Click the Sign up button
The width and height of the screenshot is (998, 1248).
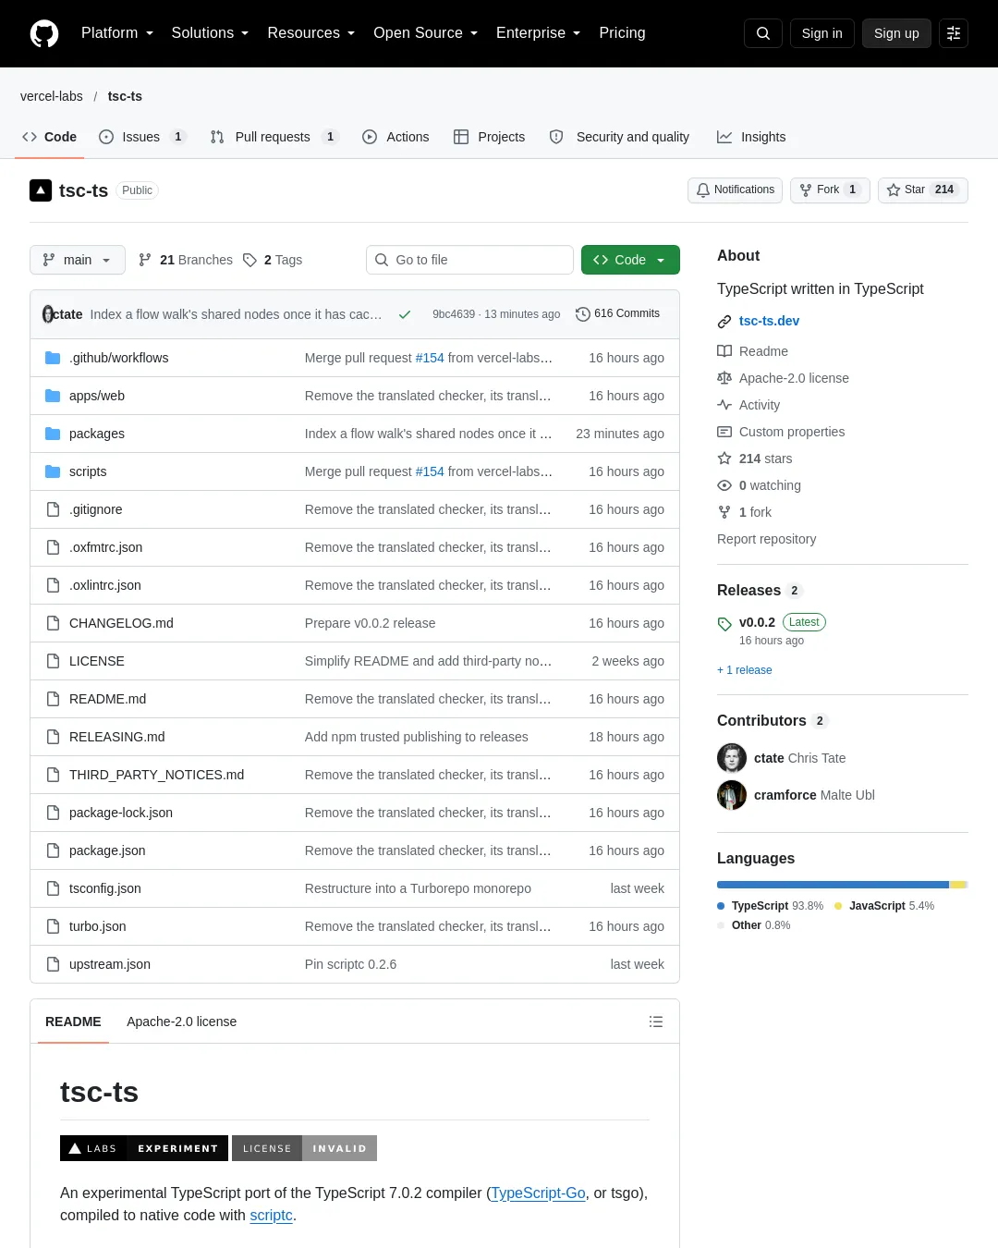click(896, 33)
